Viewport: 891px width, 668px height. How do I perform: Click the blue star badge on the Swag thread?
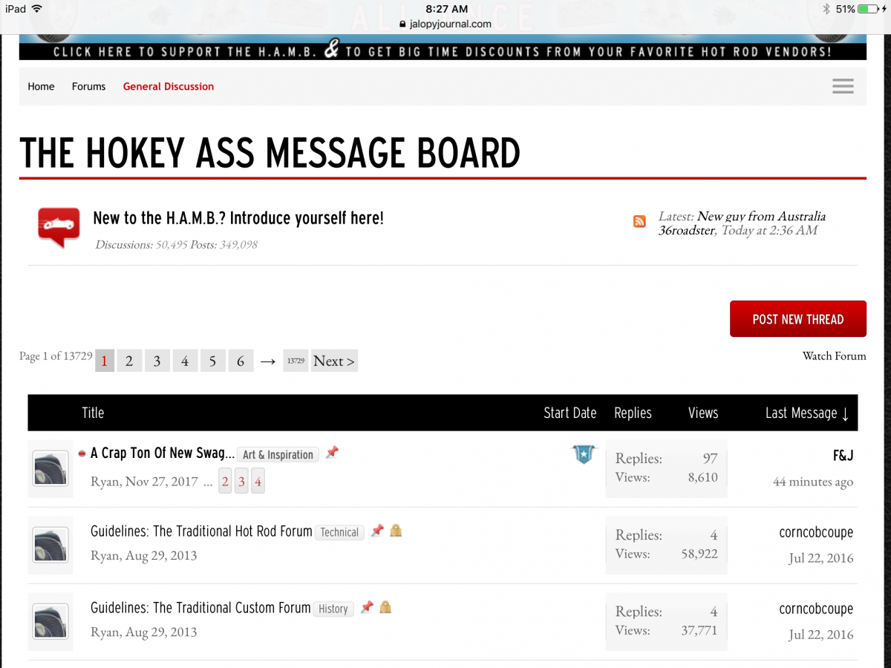[x=584, y=454]
